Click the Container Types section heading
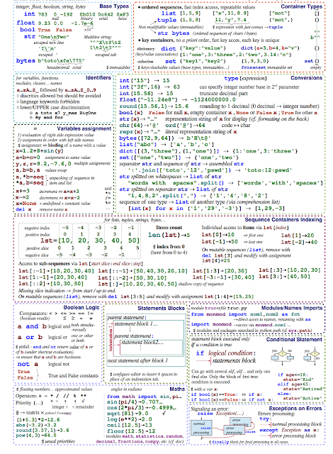333x454 pixels. pyautogui.click(x=302, y=6)
